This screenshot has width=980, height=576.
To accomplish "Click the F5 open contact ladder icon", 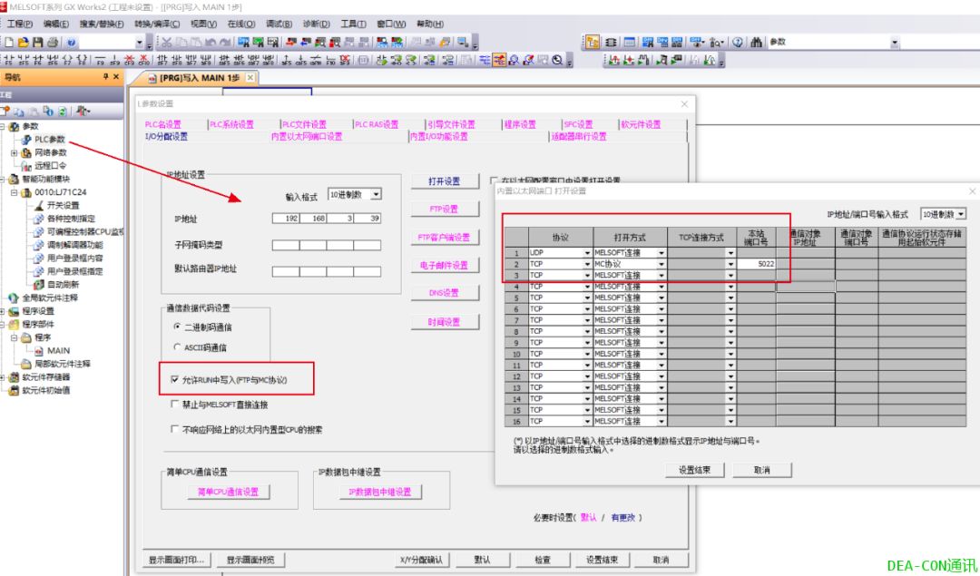I will [x=9, y=60].
